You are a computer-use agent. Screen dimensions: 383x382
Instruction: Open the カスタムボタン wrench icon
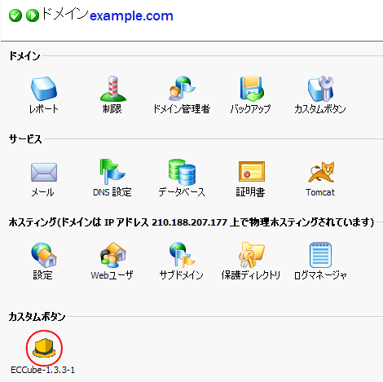point(320,89)
